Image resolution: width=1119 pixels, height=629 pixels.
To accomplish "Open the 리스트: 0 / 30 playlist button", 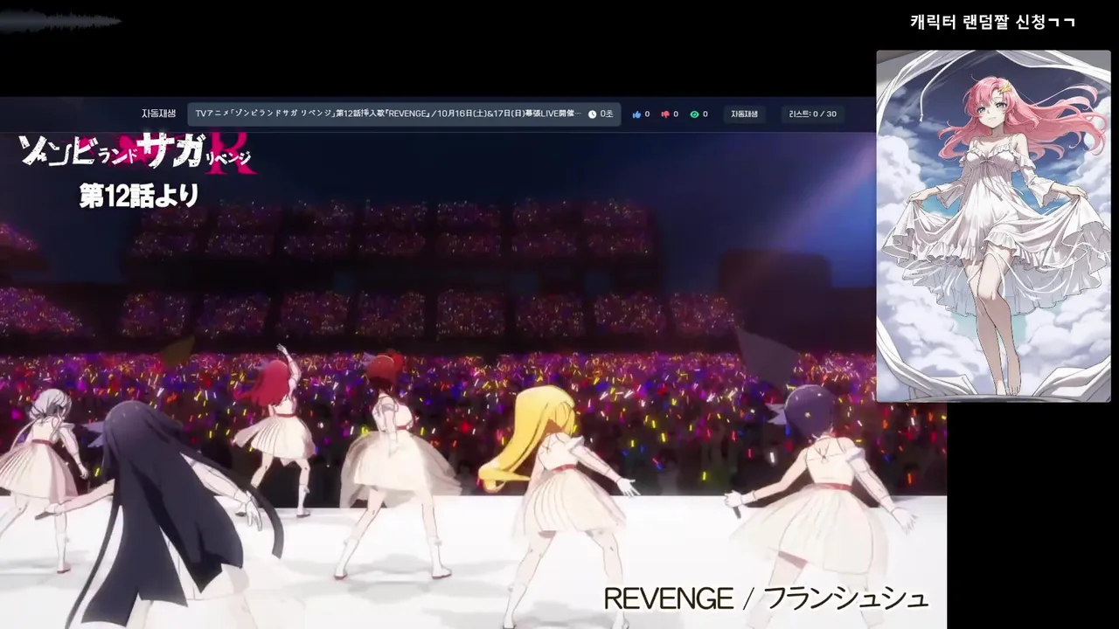I will [812, 114].
